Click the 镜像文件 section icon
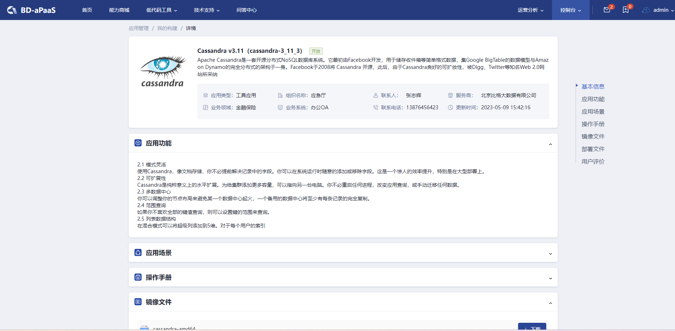675x331 pixels. pyautogui.click(x=138, y=302)
